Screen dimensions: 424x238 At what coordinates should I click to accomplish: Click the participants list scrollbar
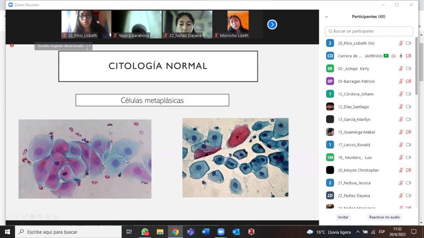(416, 66)
